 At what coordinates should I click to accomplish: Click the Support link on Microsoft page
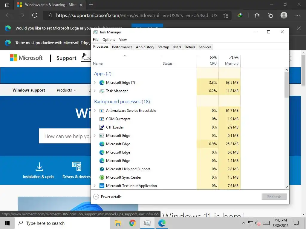pos(66,58)
